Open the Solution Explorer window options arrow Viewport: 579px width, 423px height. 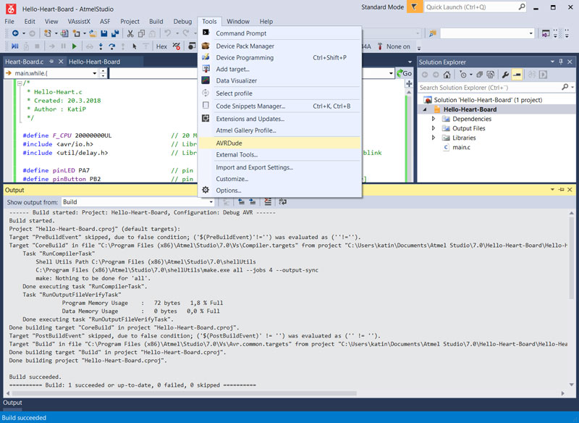(552, 62)
